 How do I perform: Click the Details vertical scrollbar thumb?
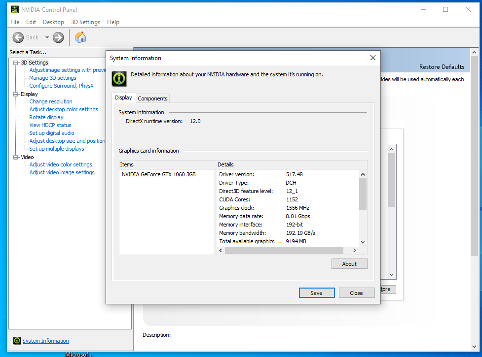tap(363, 194)
